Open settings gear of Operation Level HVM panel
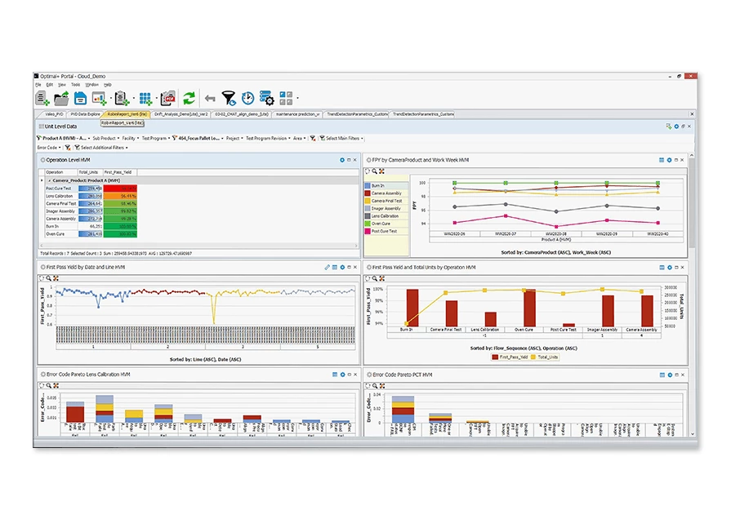The width and height of the screenshot is (731, 519). coord(341,160)
